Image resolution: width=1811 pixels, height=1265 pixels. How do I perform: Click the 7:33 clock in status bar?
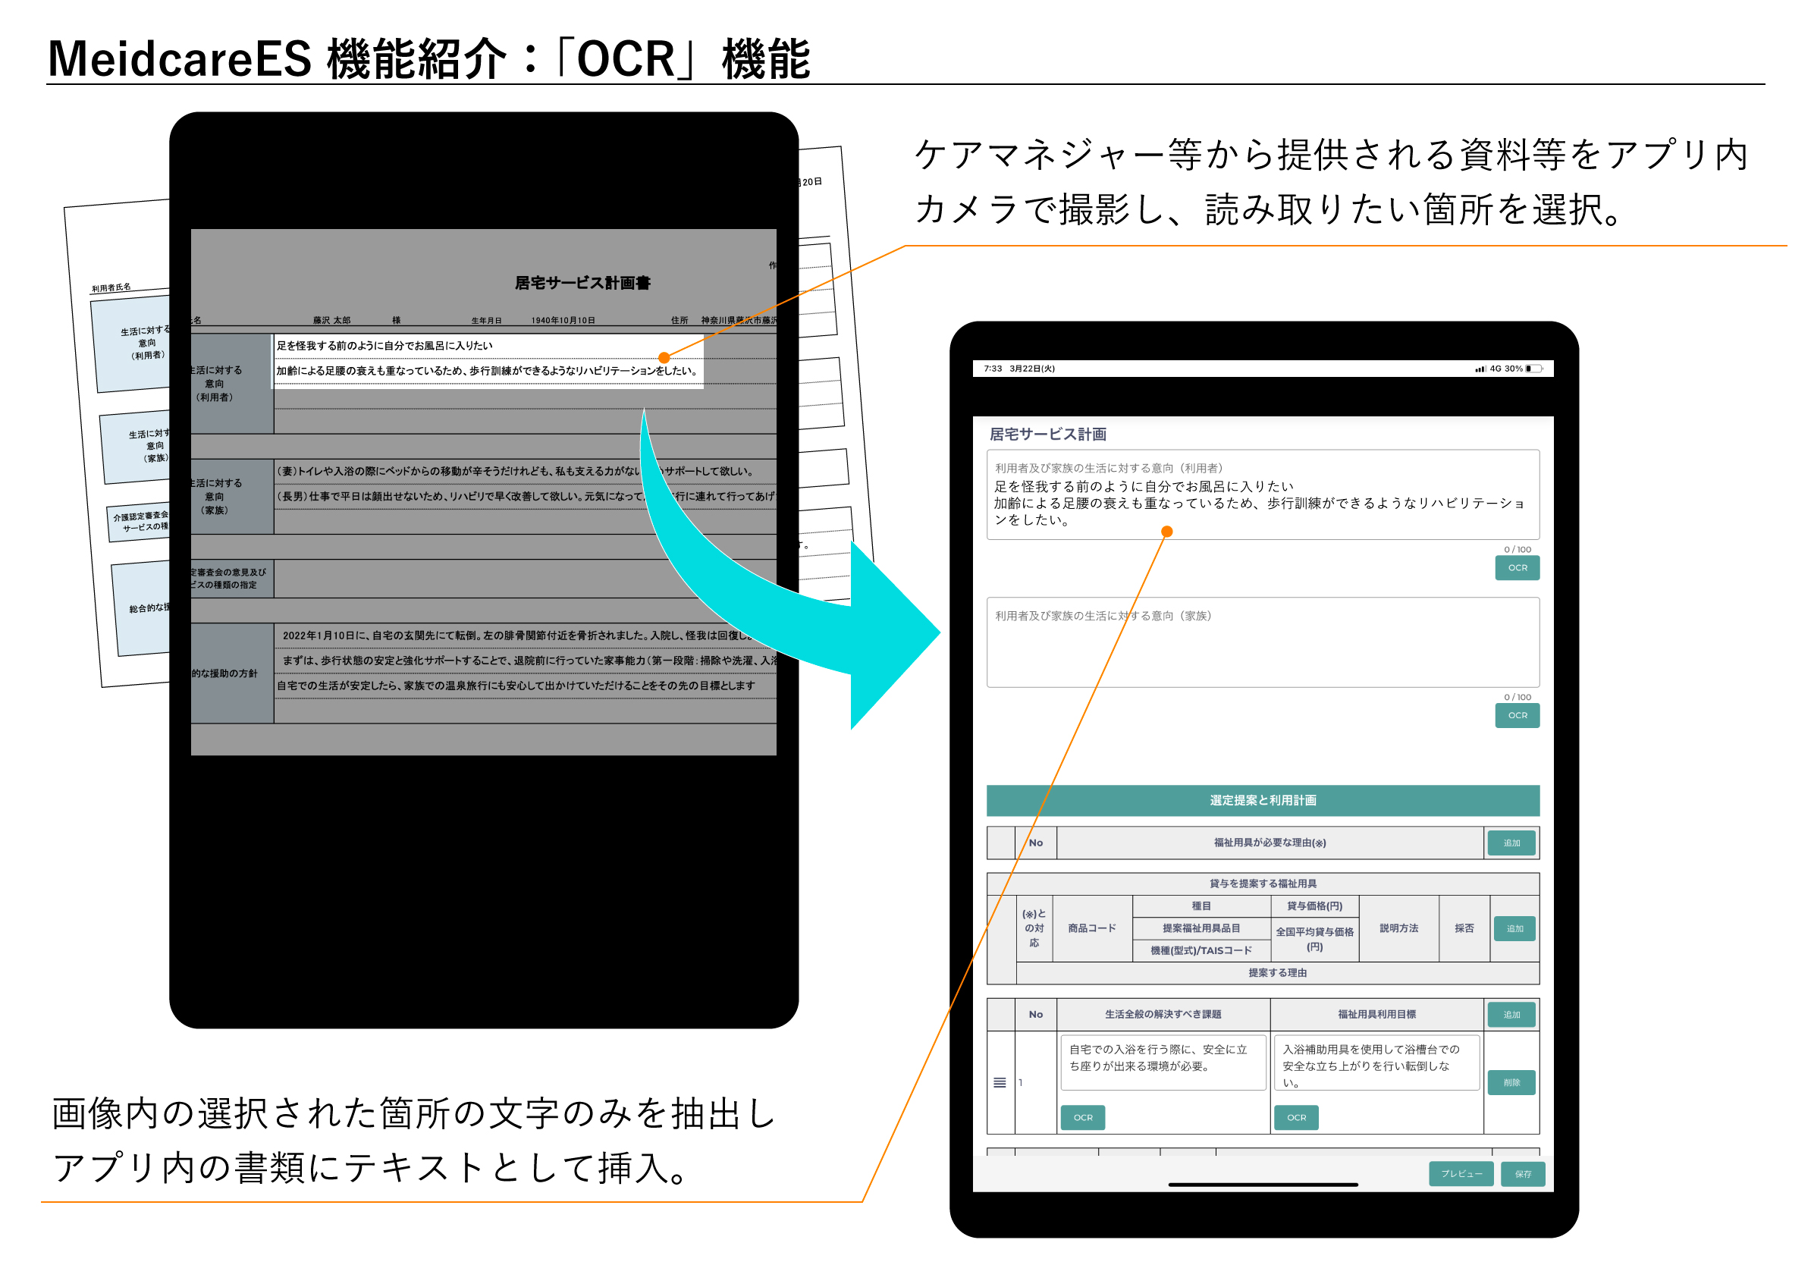[992, 369]
